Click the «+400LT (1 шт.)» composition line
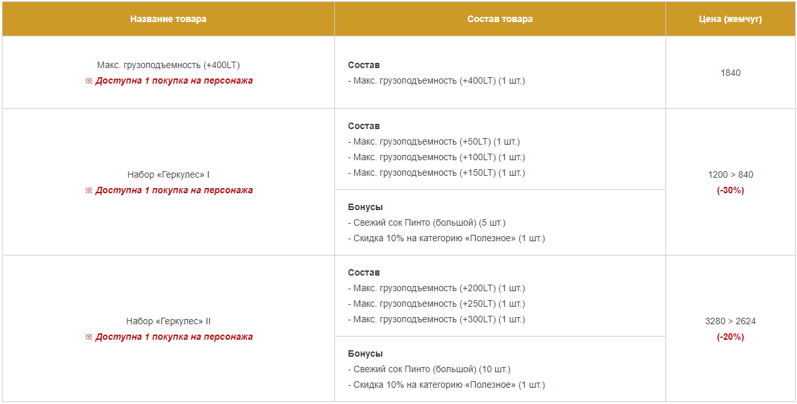 (436, 81)
